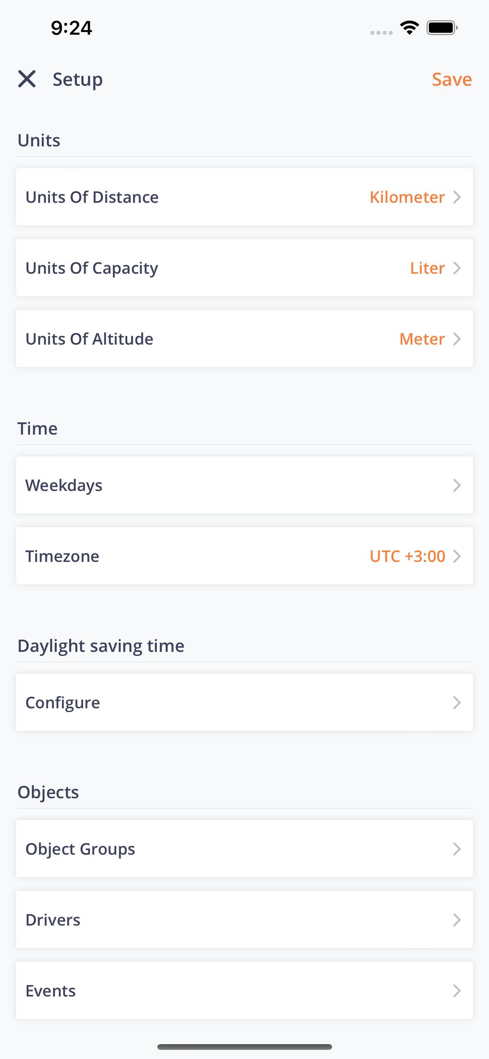Tap the chevron on Drivers row

pyautogui.click(x=457, y=919)
